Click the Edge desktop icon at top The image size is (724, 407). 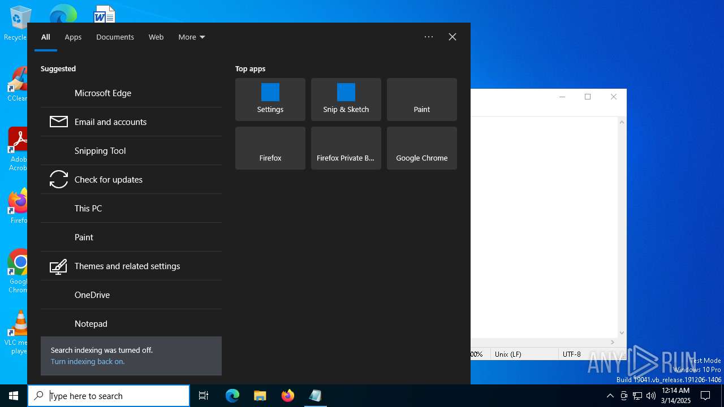click(x=63, y=14)
